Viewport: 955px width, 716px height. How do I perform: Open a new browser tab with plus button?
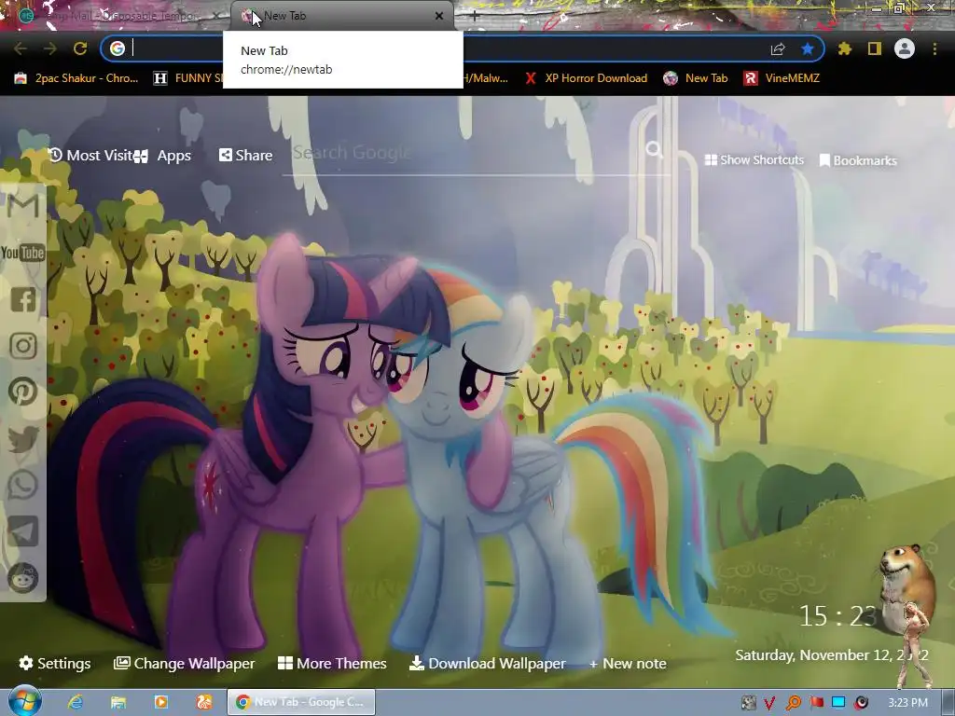click(475, 17)
